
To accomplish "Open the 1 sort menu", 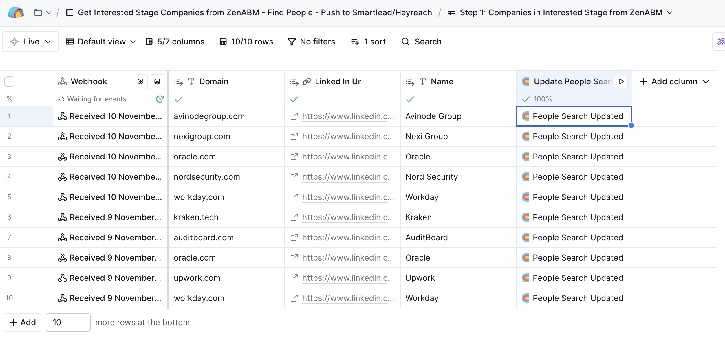I will tap(368, 41).
